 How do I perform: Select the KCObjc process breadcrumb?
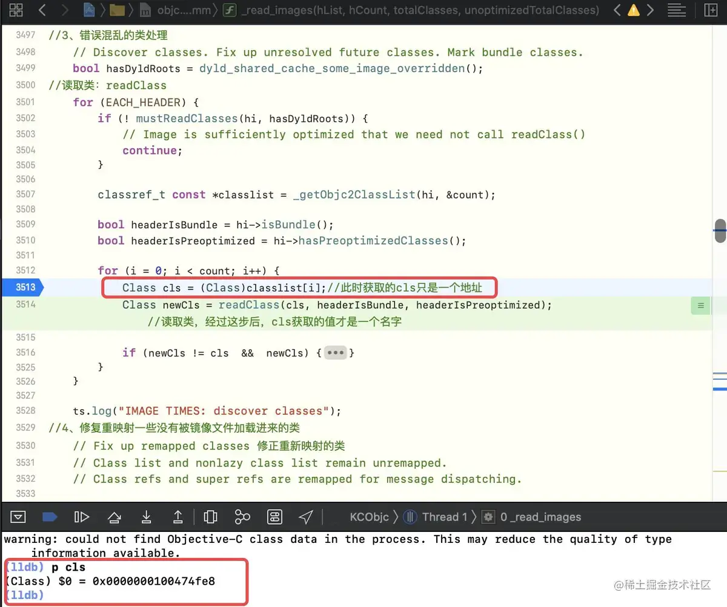370,517
